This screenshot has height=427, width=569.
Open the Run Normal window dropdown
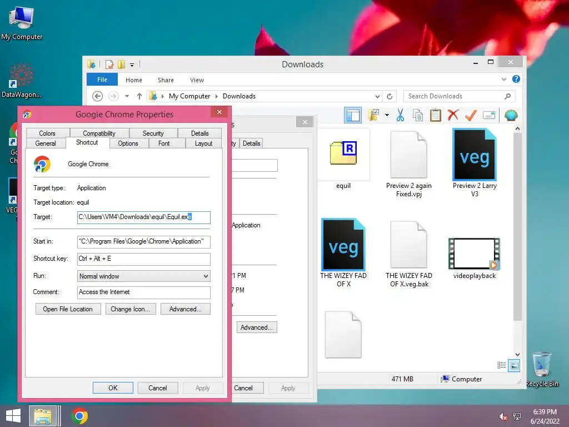(x=144, y=276)
